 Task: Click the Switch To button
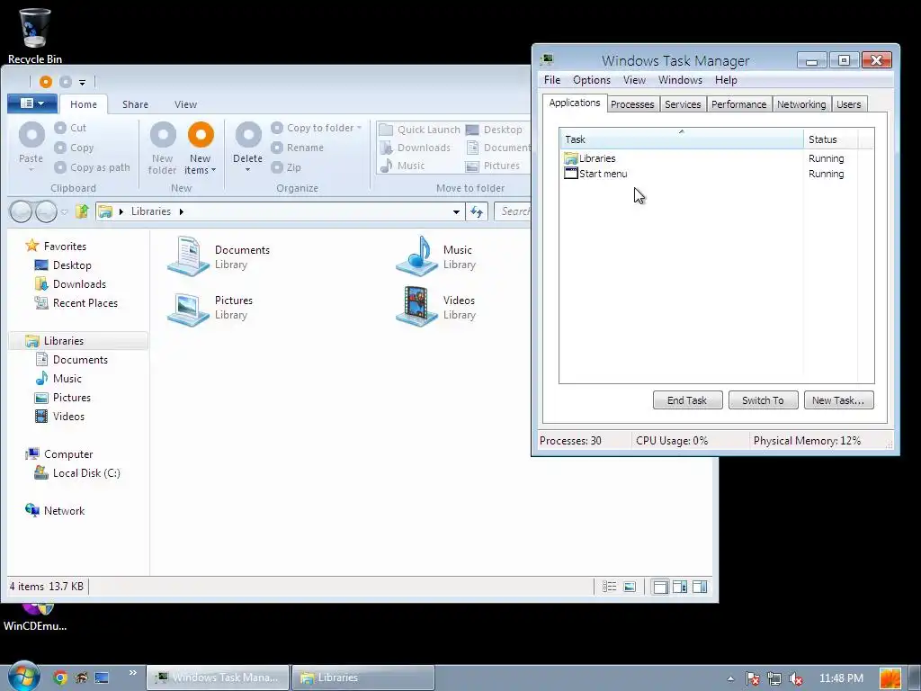[763, 400]
